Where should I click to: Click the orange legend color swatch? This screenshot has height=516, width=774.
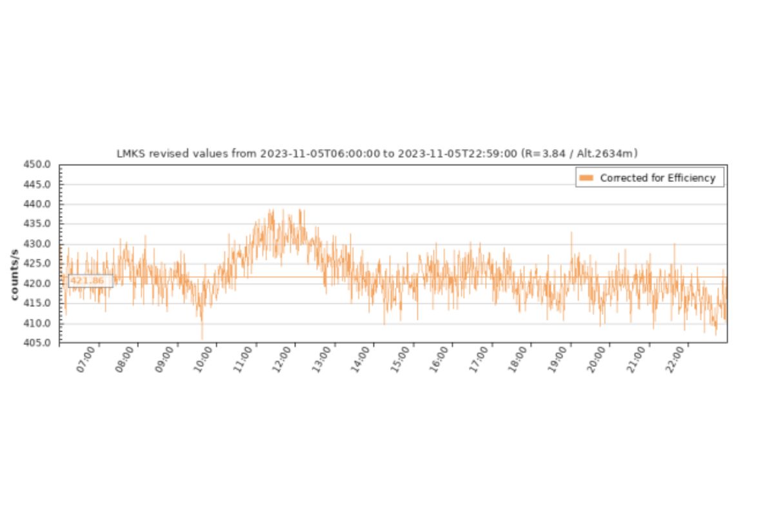586,178
